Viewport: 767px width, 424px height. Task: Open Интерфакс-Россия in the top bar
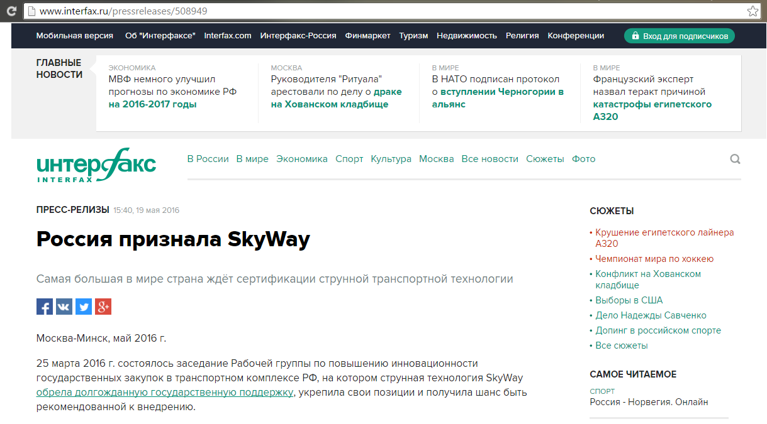tap(298, 36)
